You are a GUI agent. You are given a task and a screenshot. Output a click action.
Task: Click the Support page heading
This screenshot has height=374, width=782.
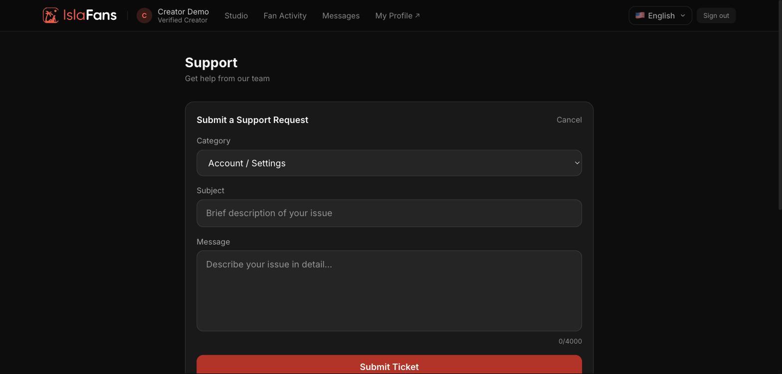(211, 63)
